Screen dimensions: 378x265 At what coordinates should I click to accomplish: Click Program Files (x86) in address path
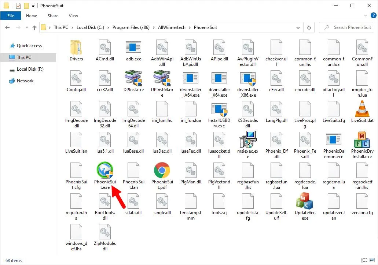[x=131, y=27]
